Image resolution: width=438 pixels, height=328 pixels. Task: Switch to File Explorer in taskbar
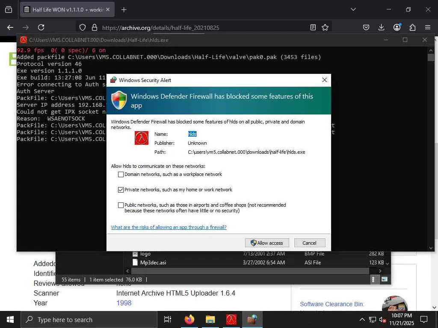[210, 319]
